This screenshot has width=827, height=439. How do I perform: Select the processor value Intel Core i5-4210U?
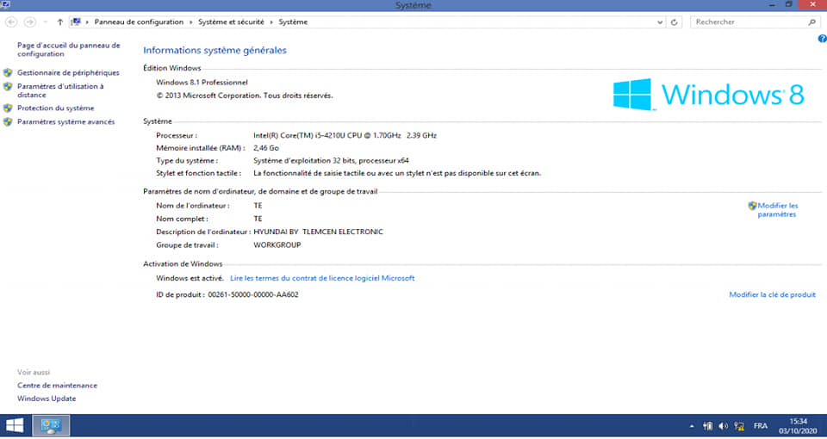pos(345,135)
